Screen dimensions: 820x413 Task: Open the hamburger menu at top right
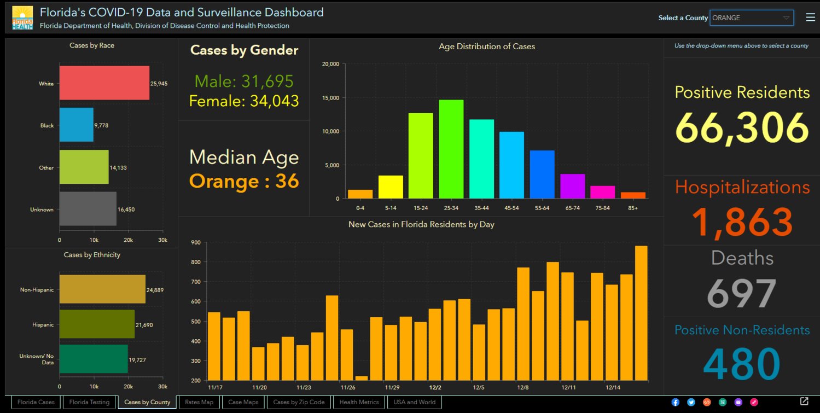point(810,18)
